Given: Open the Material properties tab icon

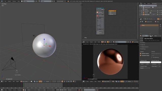Looking at the screenshot, I should pos(158,19).
